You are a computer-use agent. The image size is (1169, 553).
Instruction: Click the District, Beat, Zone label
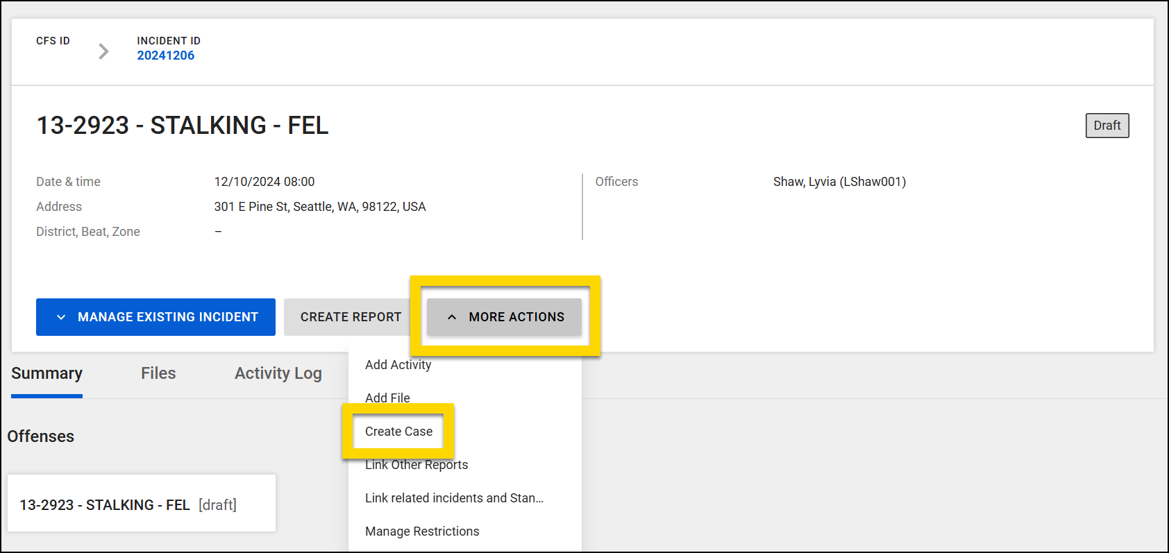88,232
